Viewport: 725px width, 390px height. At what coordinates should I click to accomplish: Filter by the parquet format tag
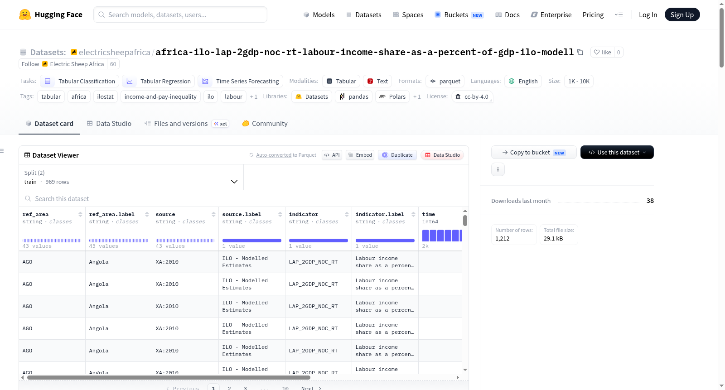[445, 81]
